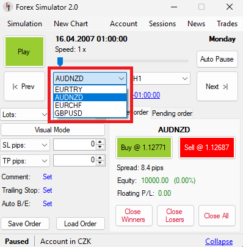Click the Forex Simulator app icon
243x247 pixels.
click(x=8, y=7)
